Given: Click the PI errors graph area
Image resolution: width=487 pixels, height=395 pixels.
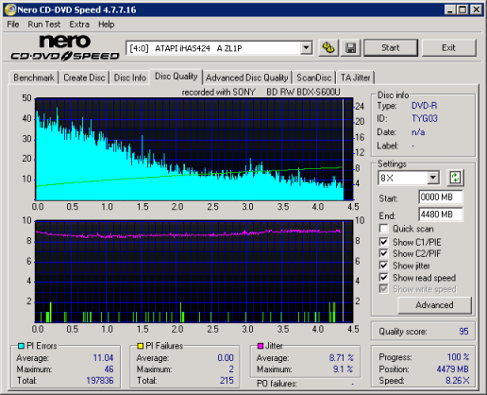Looking at the screenshot, I should pyautogui.click(x=193, y=149).
